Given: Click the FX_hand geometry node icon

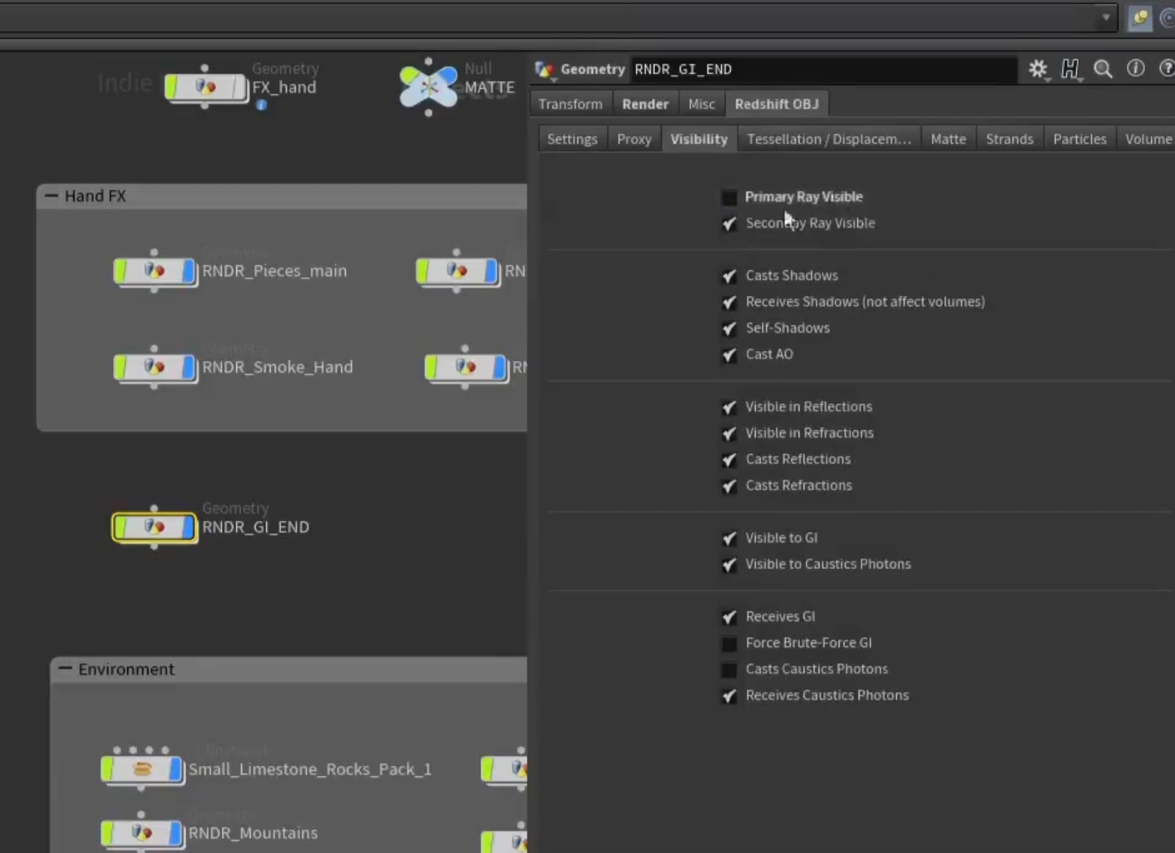Looking at the screenshot, I should (205, 87).
